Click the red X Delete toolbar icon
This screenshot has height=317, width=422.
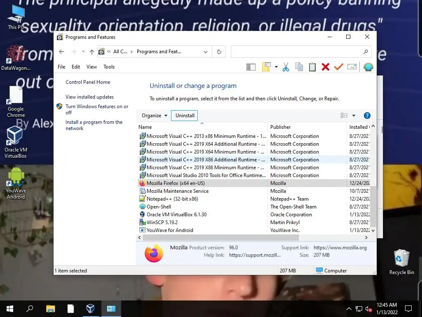click(x=326, y=67)
